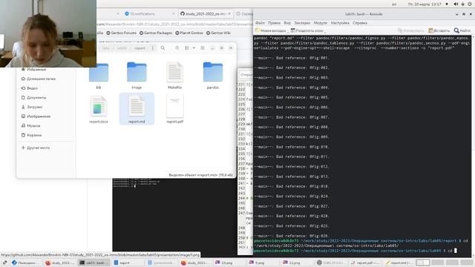Screen dimensions: 475x267
Task: Open the file manager hamburger menu
Action: click(203, 48)
